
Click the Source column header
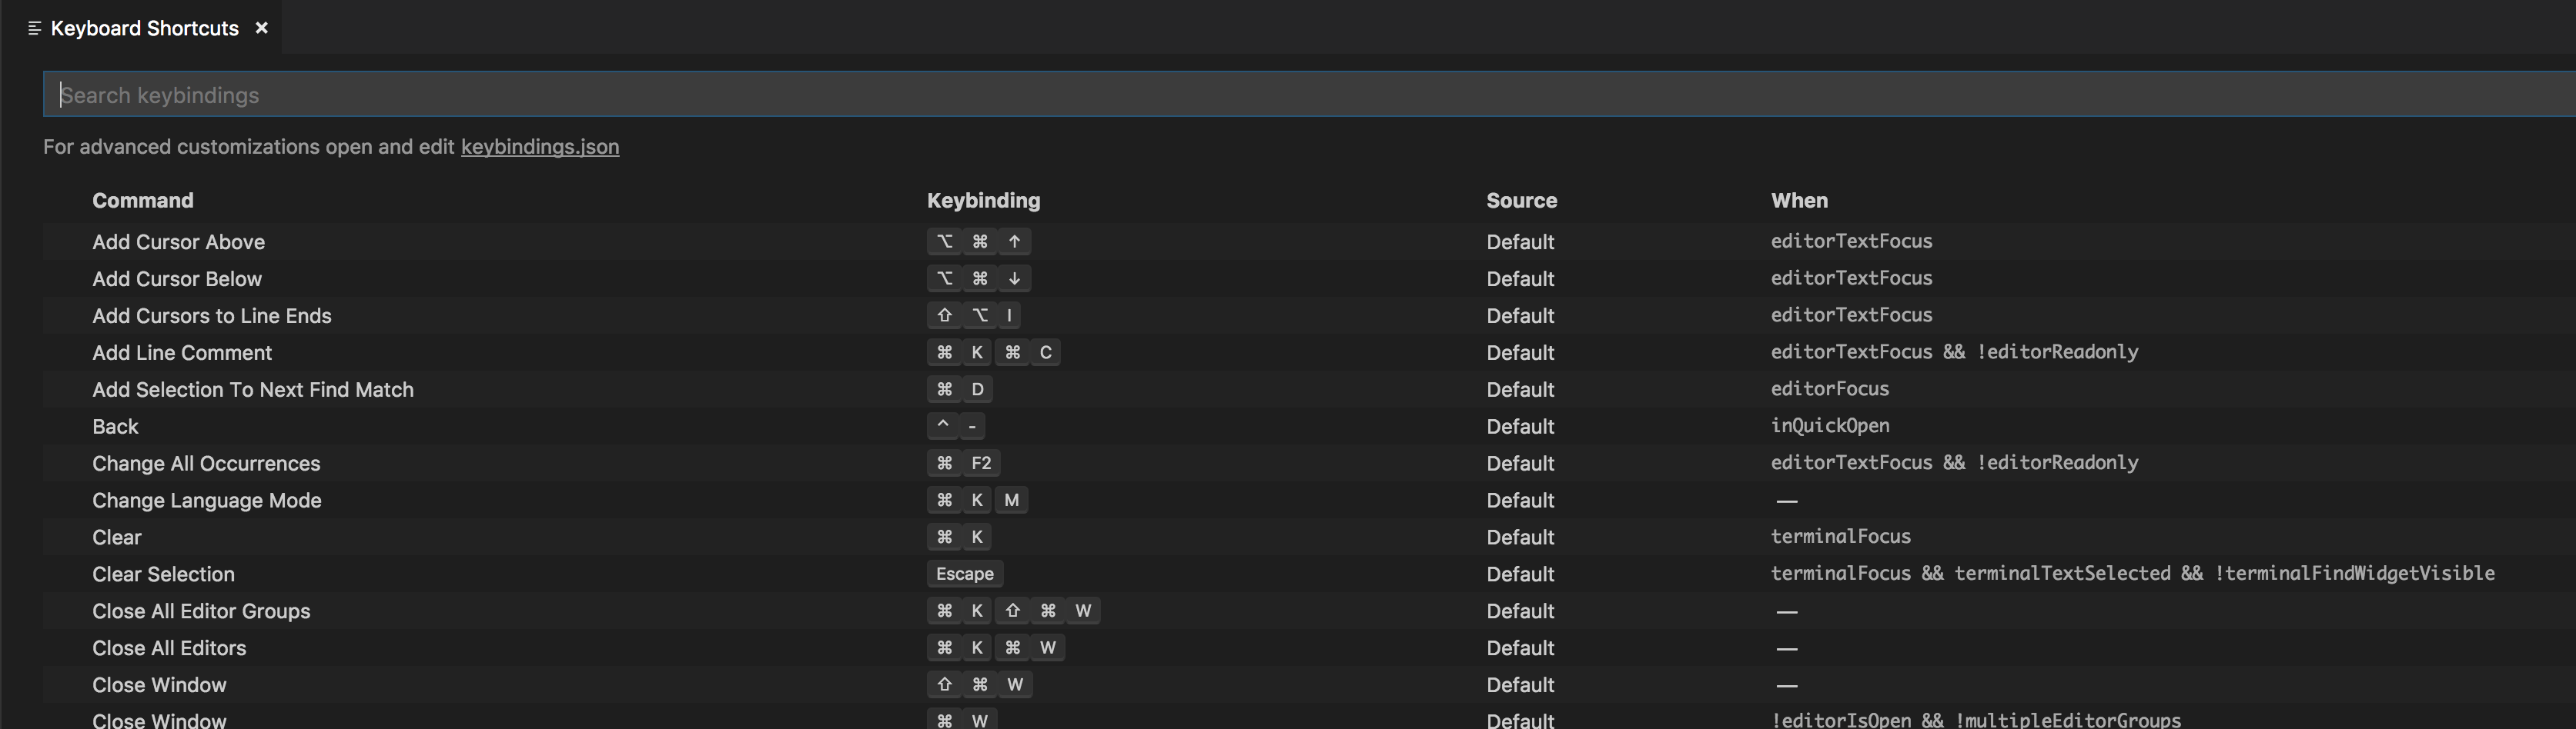(x=1521, y=201)
